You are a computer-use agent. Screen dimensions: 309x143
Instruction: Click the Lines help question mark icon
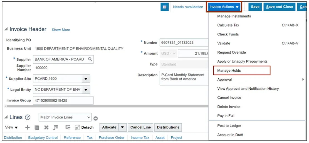[28, 117]
